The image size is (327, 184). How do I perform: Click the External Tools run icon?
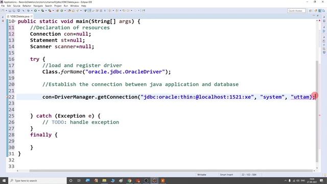[x=50, y=11]
